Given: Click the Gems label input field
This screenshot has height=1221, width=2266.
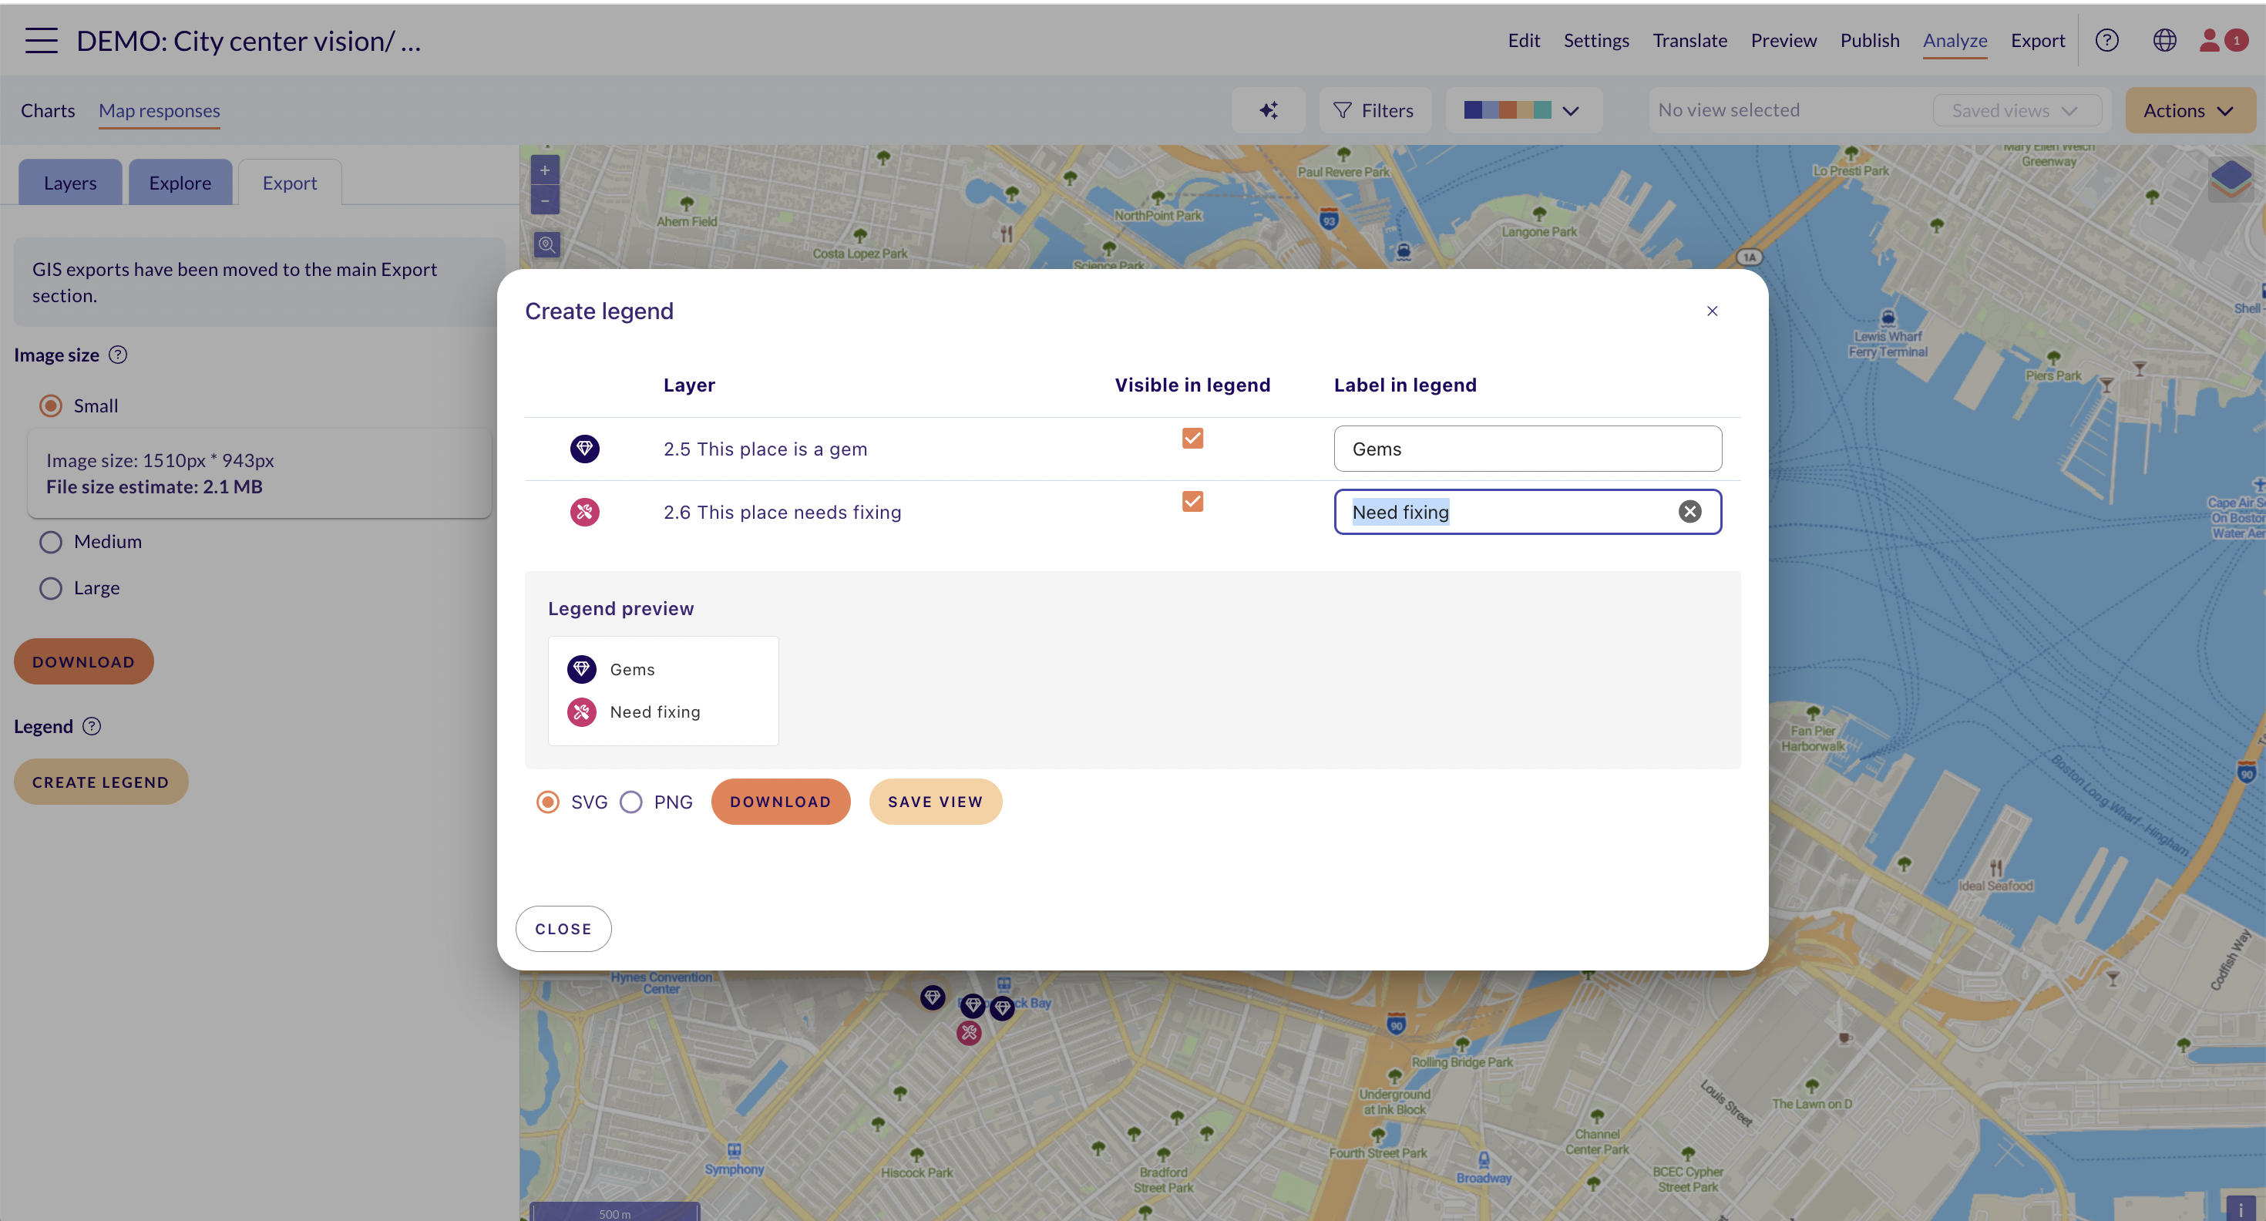Looking at the screenshot, I should point(1528,449).
